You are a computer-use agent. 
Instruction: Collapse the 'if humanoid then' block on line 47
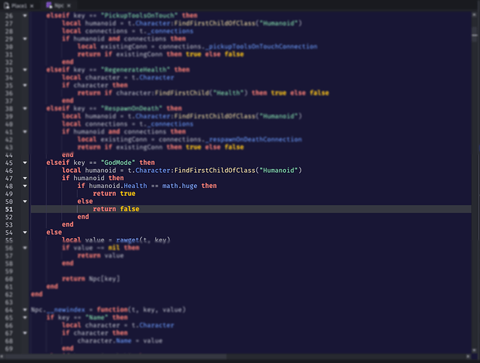(25, 178)
